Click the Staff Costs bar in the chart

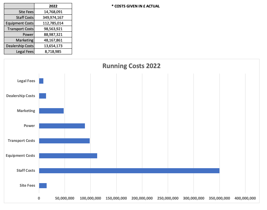129,170
